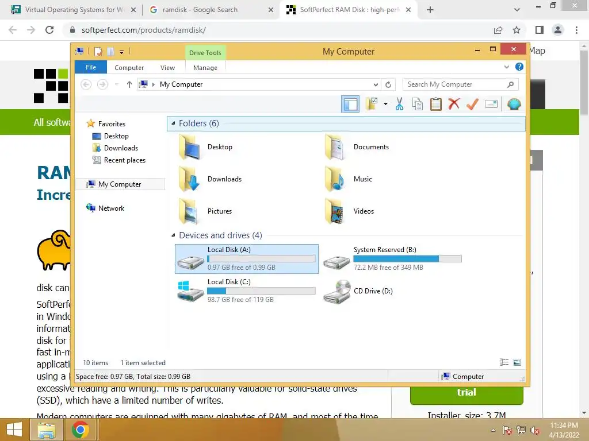589x441 pixels.
Task: Open the folder options dropdown arrow
Action: coord(385,104)
